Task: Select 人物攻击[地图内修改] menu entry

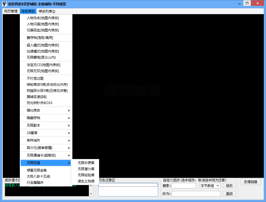Action: (x=46, y=18)
